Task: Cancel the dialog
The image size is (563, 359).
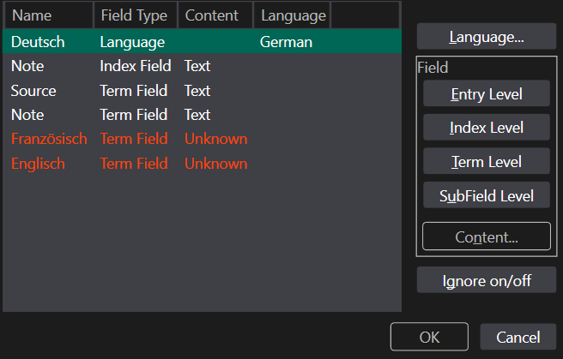Action: (x=518, y=337)
